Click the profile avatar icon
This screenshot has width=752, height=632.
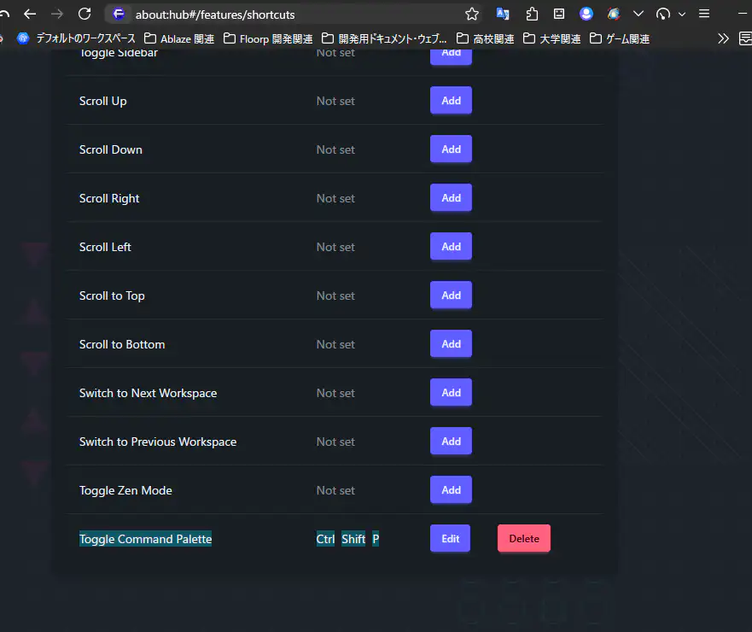tap(586, 14)
